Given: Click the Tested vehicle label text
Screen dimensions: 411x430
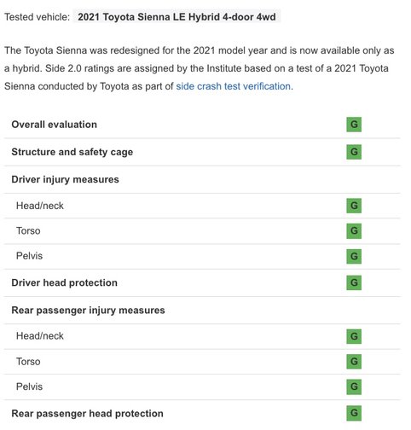Looking at the screenshot, I should point(37,17).
